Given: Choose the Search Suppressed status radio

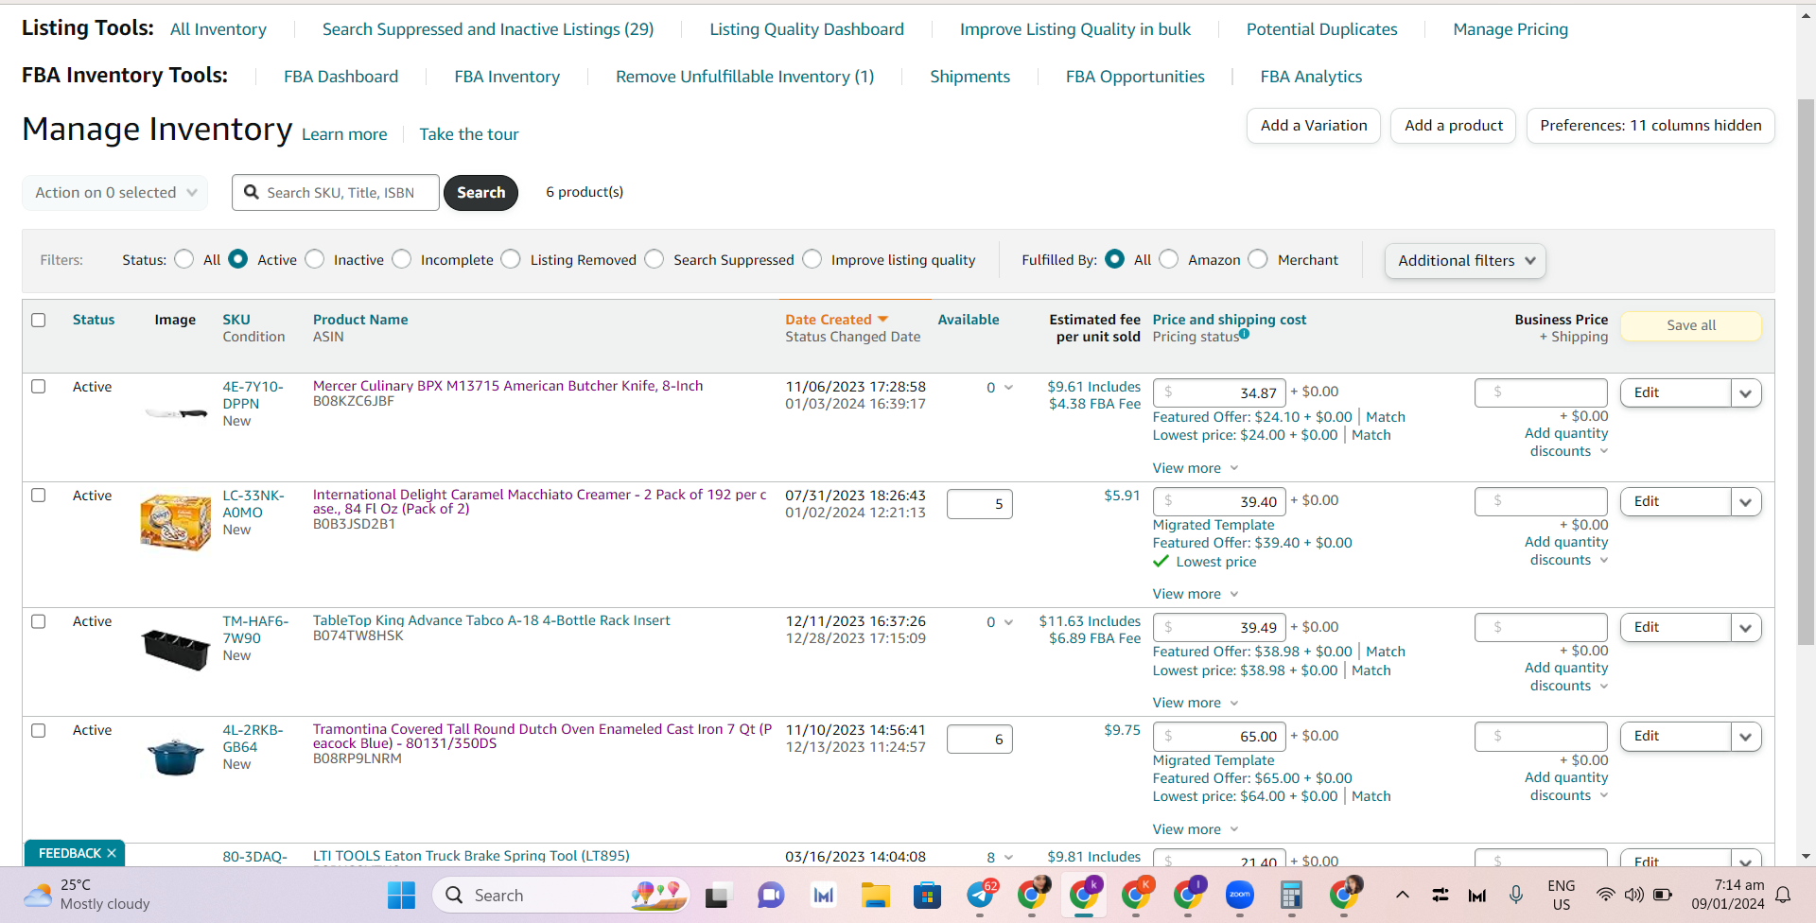Looking at the screenshot, I should click(x=655, y=259).
